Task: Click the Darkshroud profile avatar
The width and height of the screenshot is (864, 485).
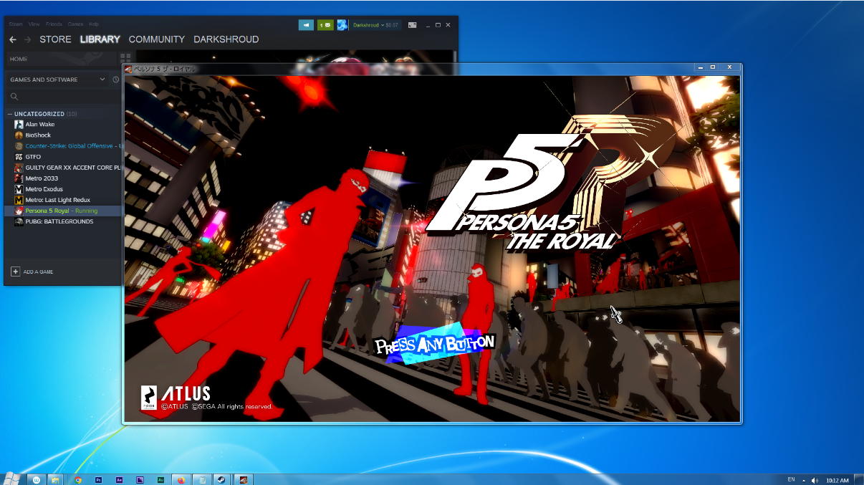Action: (342, 25)
